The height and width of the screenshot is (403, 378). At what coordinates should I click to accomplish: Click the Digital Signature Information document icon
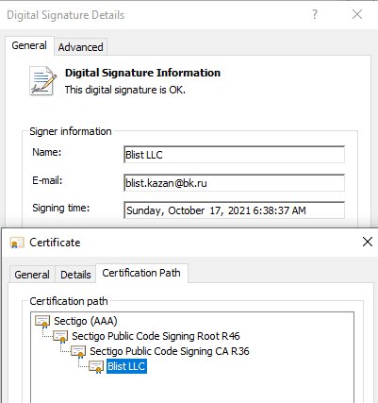pos(43,81)
